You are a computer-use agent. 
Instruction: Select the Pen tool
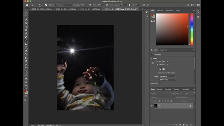pos(26,65)
